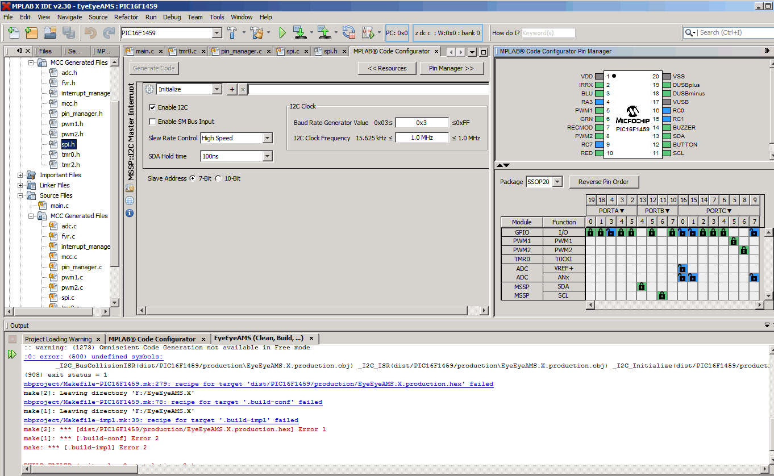The image size is (774, 476).
Task: Click the Search (Ctrl+I) field
Action: (734, 32)
